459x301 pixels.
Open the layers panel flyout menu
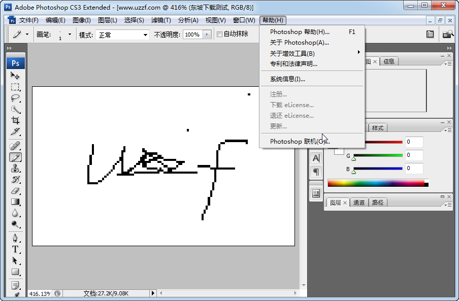pos(448,205)
